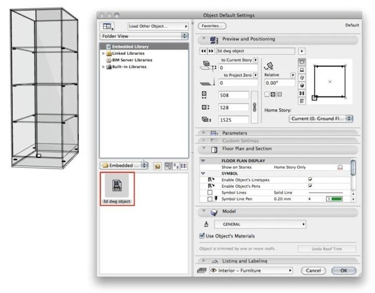
Task: Click the folder-up icon next to Embedded
Action: pos(157,166)
